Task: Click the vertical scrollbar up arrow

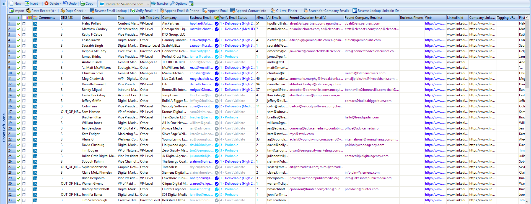Action: [x=528, y=17]
